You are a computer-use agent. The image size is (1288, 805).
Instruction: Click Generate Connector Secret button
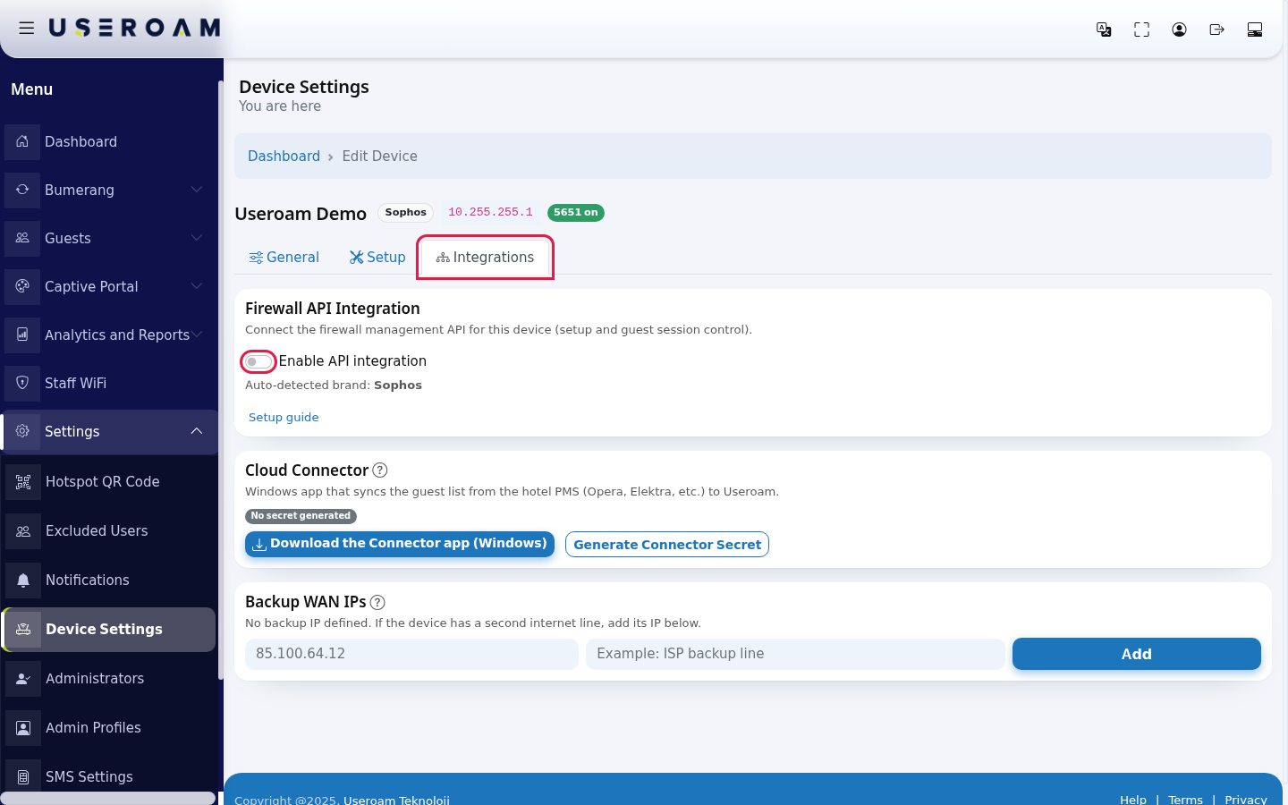click(667, 545)
